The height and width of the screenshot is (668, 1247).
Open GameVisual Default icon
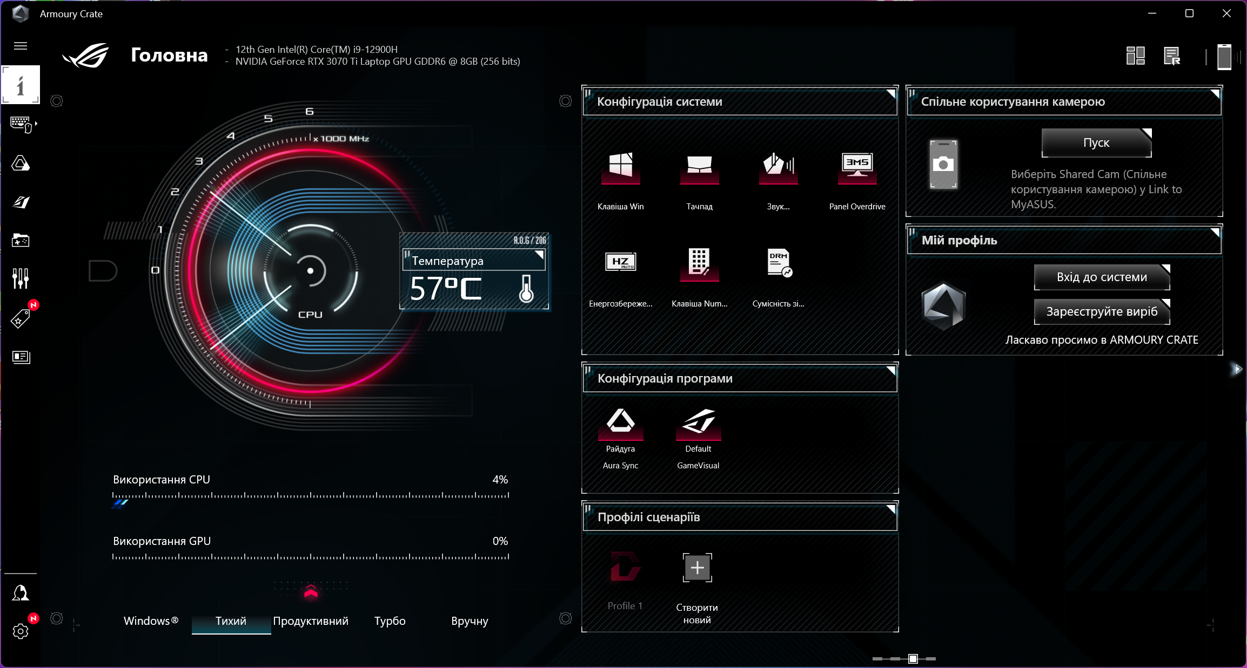tap(698, 422)
